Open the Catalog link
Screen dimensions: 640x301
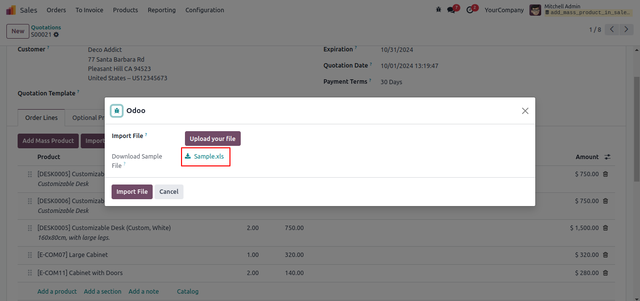(188, 291)
